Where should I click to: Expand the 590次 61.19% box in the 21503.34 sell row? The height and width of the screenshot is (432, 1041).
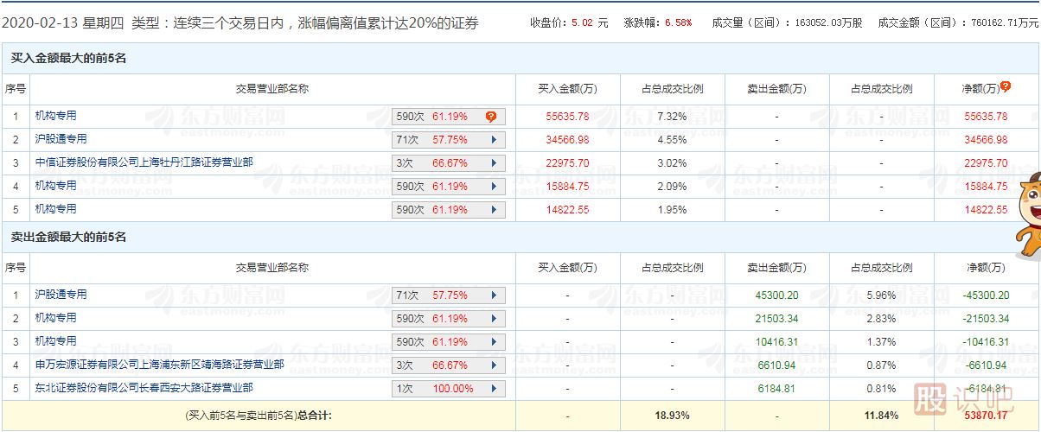tap(448, 319)
